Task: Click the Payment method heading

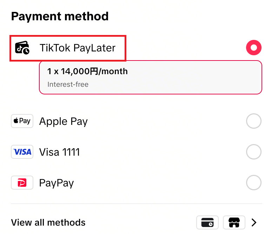Action: pos(60,16)
